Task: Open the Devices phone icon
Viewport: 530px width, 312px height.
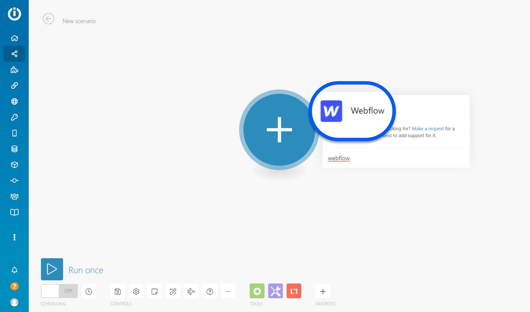Action: [x=14, y=133]
